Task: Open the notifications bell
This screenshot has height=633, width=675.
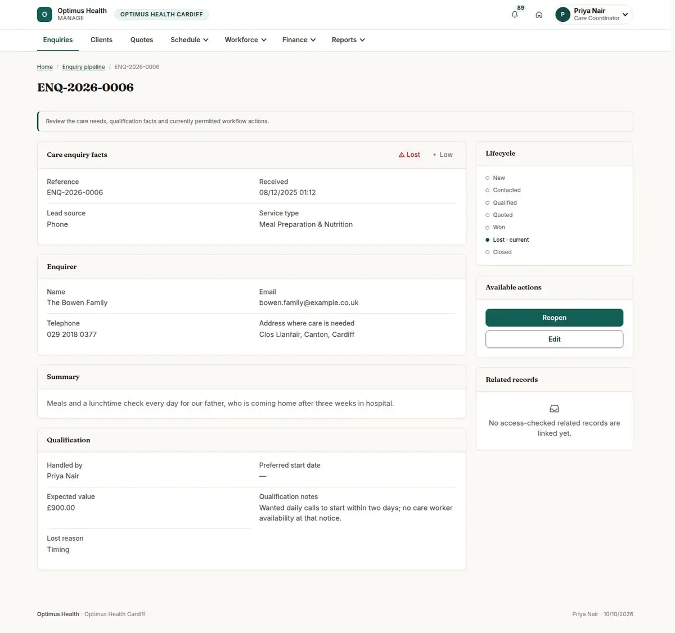Action: pos(515,15)
